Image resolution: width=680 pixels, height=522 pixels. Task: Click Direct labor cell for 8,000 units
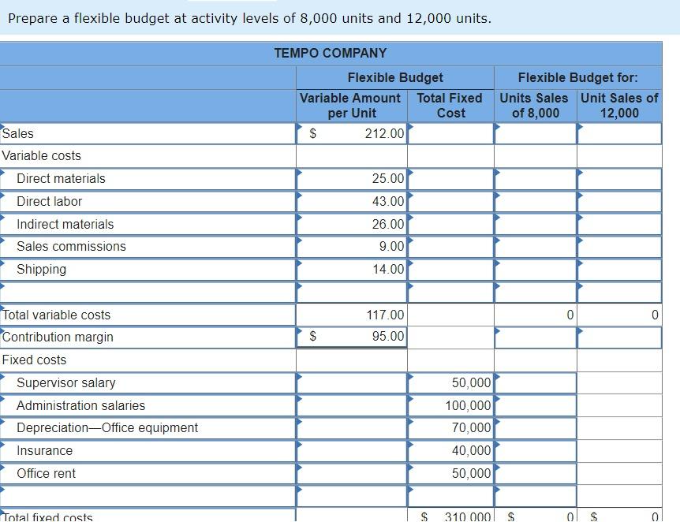[535, 202]
